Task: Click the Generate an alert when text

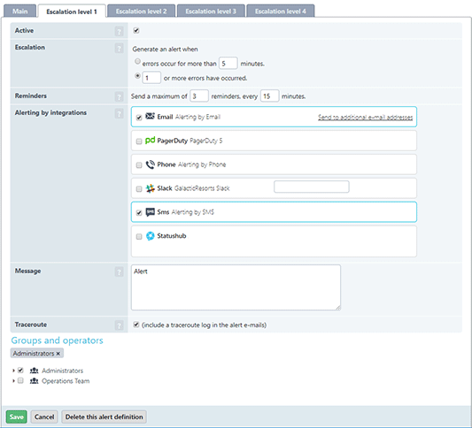Action: (165, 50)
